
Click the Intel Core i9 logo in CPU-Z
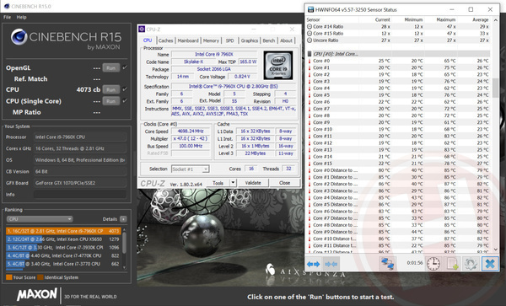(x=278, y=65)
